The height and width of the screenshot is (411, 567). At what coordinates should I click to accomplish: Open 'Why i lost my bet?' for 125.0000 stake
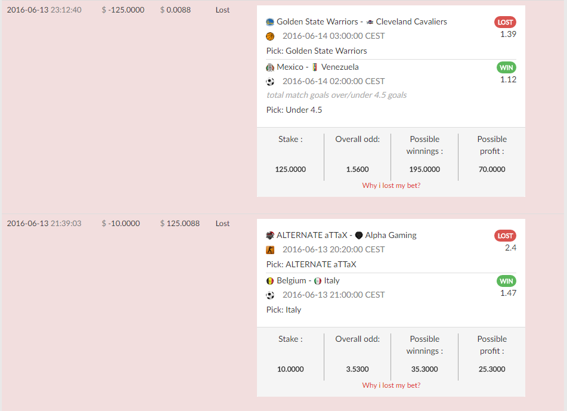click(x=391, y=186)
